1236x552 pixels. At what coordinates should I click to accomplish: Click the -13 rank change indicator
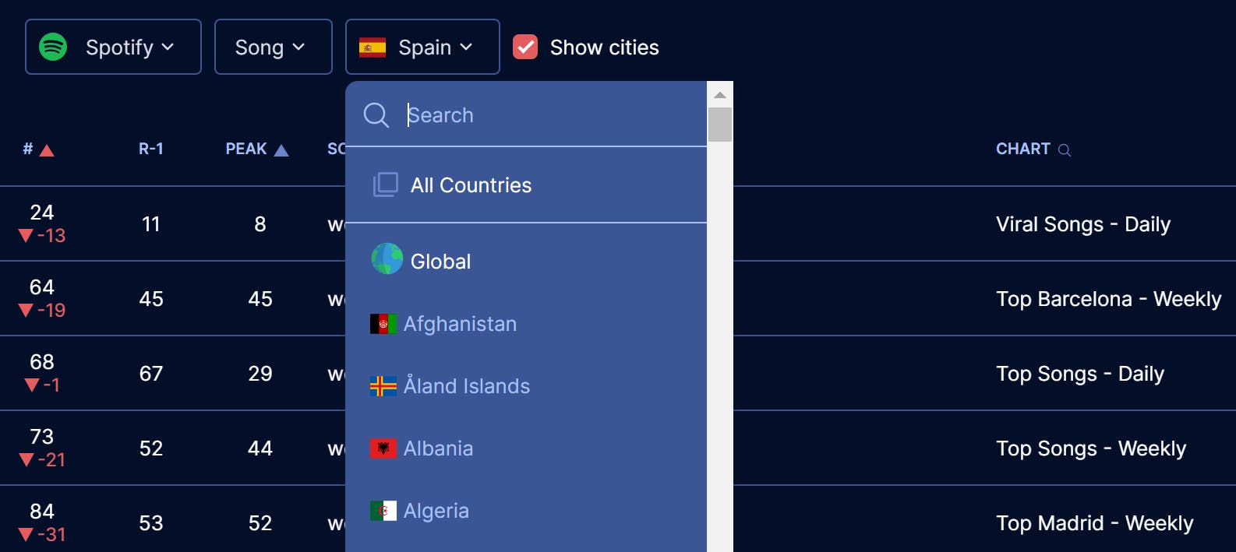42,235
